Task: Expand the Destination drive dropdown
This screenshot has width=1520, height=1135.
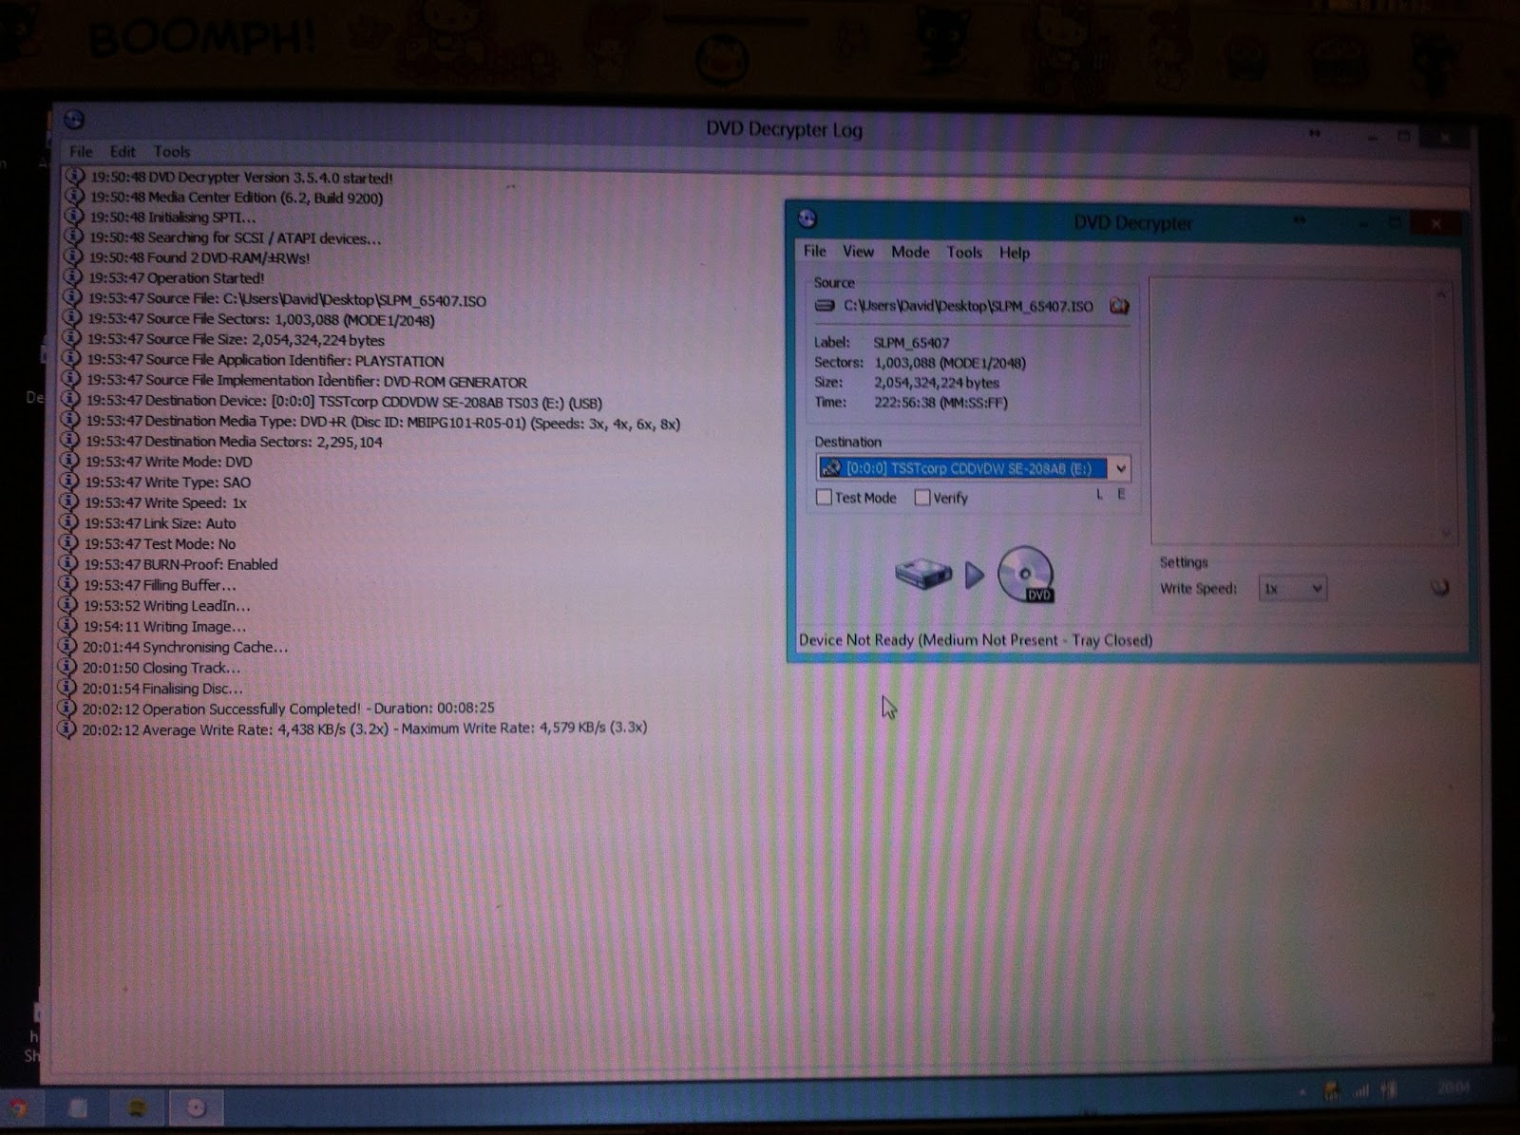Action: pyautogui.click(x=1121, y=468)
